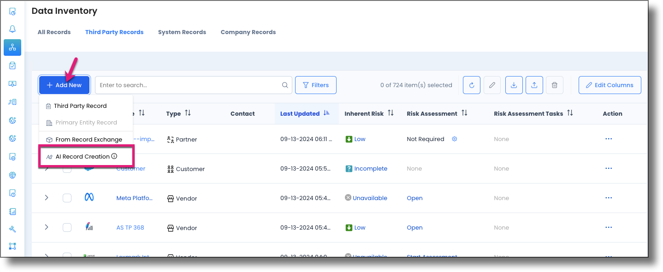Export records using the upload icon

(x=534, y=85)
